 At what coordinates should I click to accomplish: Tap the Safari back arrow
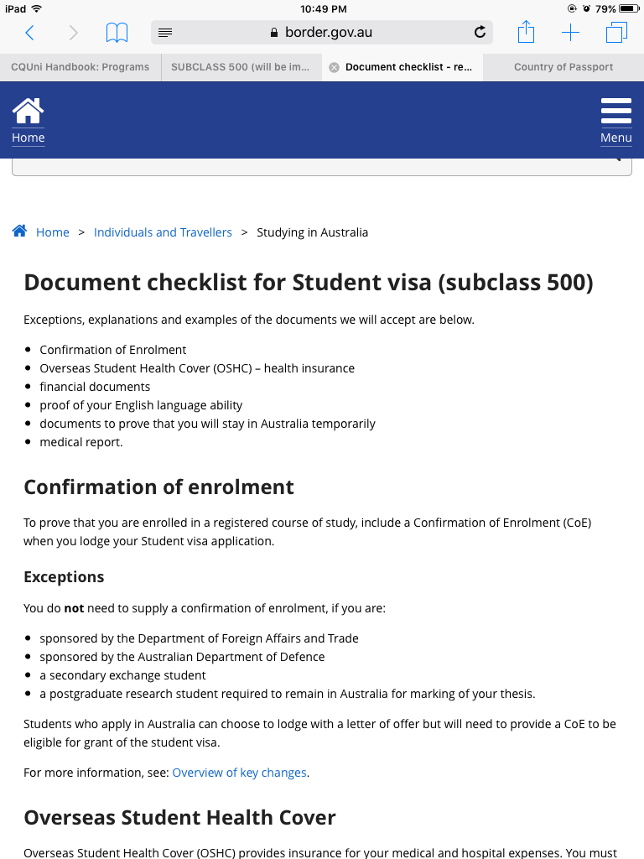(29, 33)
